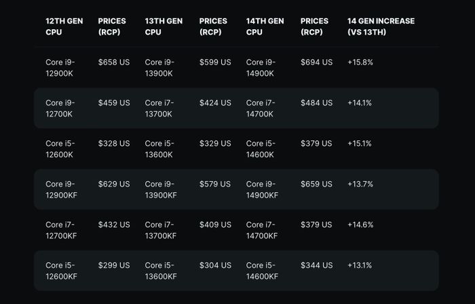475x304 pixels.
Task: Select the Core i9-13900K cell
Action: (x=160, y=67)
